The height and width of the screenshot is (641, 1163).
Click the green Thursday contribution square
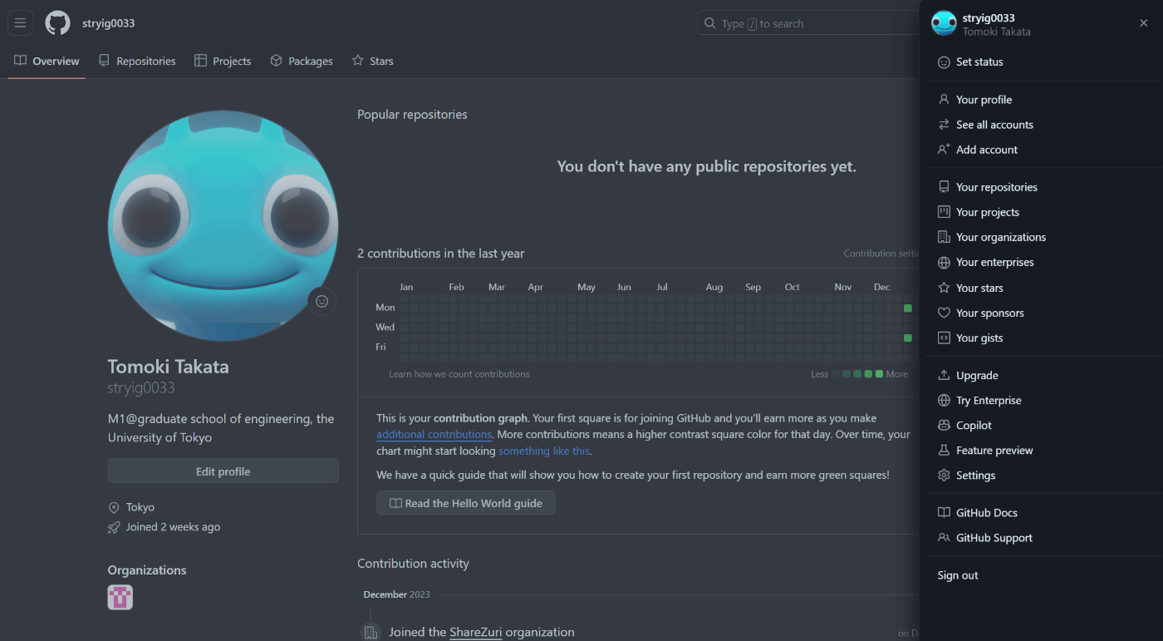(x=908, y=338)
